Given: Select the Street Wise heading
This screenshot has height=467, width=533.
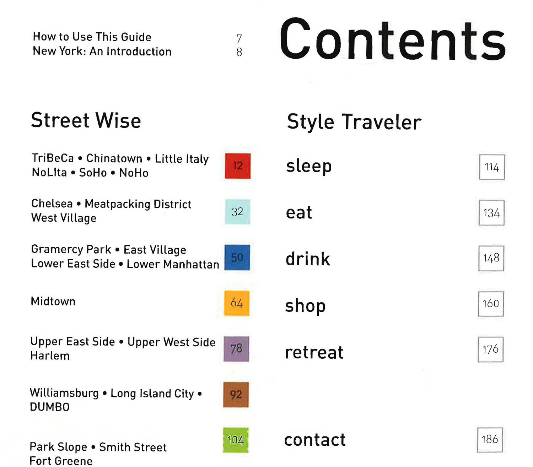Looking at the screenshot, I should click(x=86, y=120).
